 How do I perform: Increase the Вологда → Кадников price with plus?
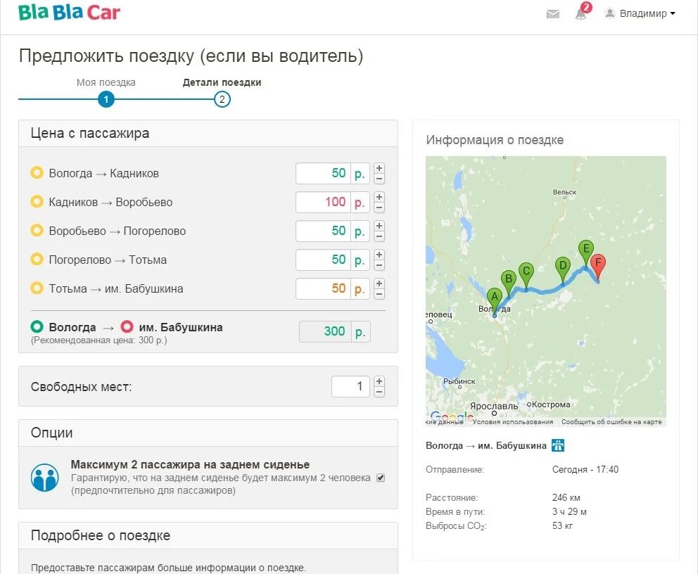[x=379, y=169]
